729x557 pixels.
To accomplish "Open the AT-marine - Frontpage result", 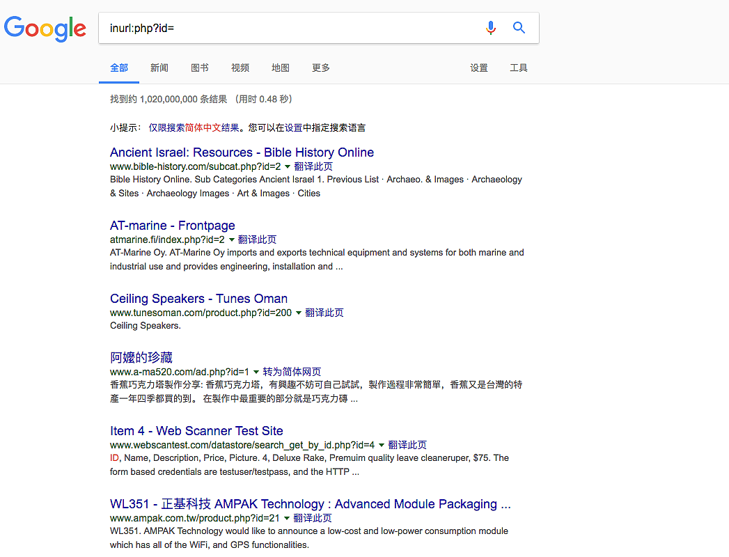I will tap(172, 226).
